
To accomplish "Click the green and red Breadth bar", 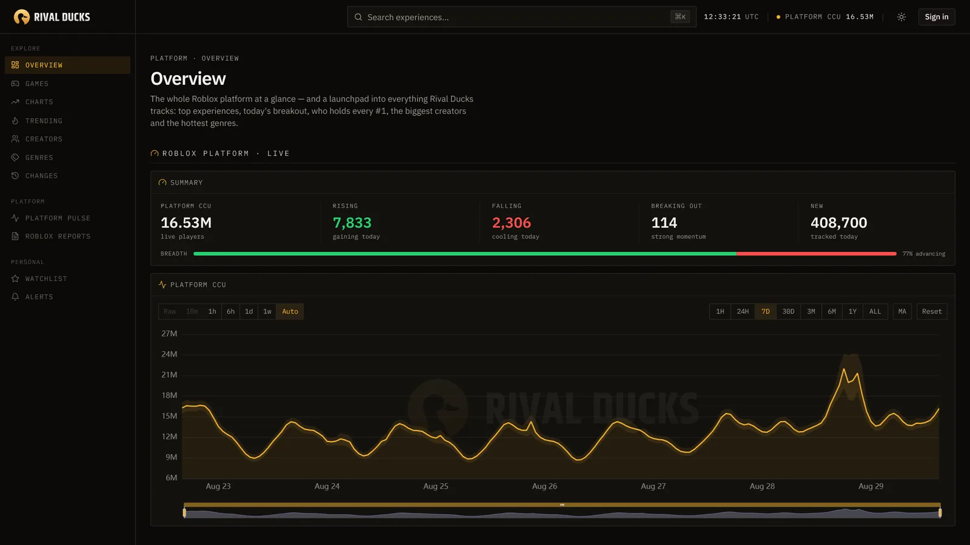I will 544,254.
